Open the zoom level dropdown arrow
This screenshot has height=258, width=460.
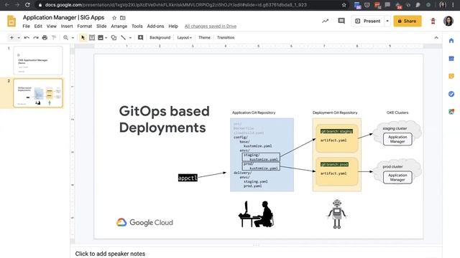(73, 38)
